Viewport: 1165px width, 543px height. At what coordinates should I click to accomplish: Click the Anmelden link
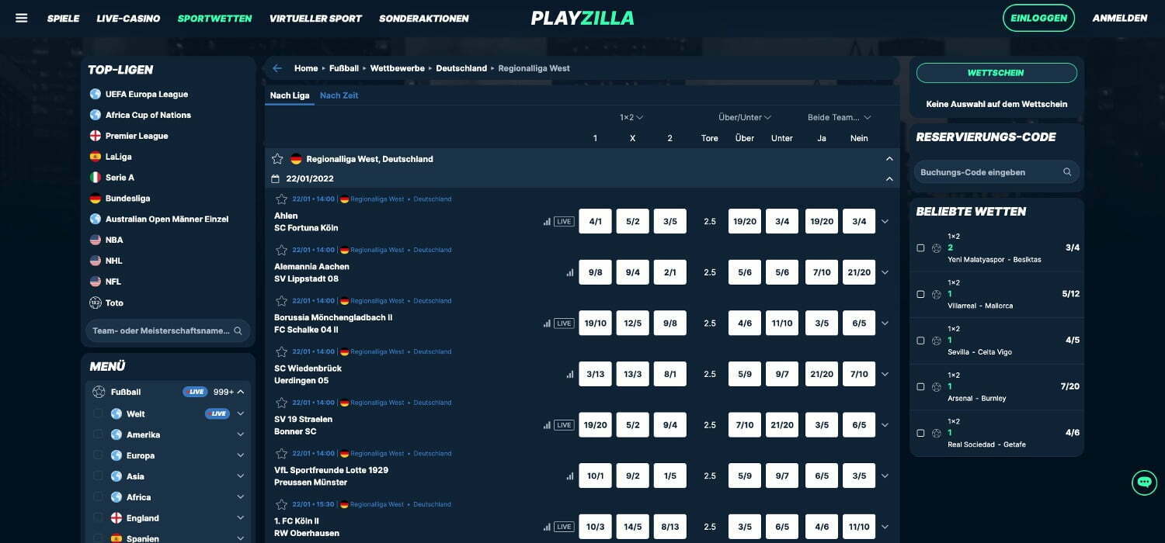click(1119, 18)
